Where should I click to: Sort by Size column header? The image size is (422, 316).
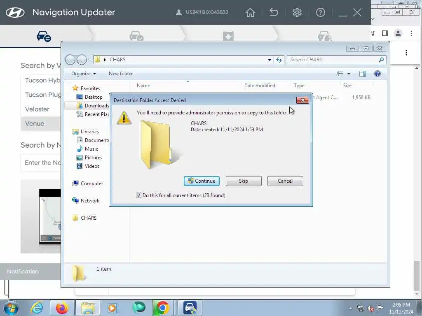point(347,86)
